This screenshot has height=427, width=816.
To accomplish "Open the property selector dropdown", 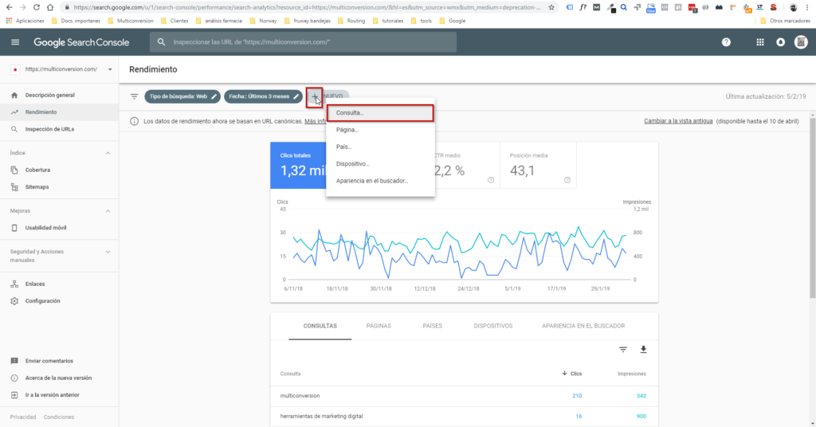I will tap(110, 69).
